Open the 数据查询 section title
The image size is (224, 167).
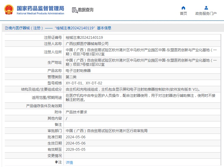tap(86, 10)
